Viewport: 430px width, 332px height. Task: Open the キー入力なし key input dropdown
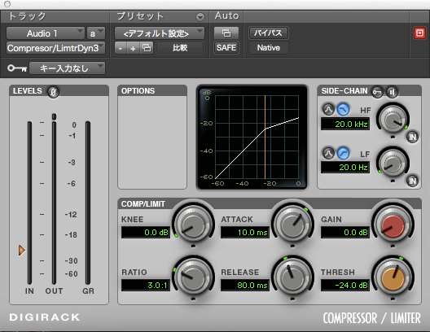[67, 68]
